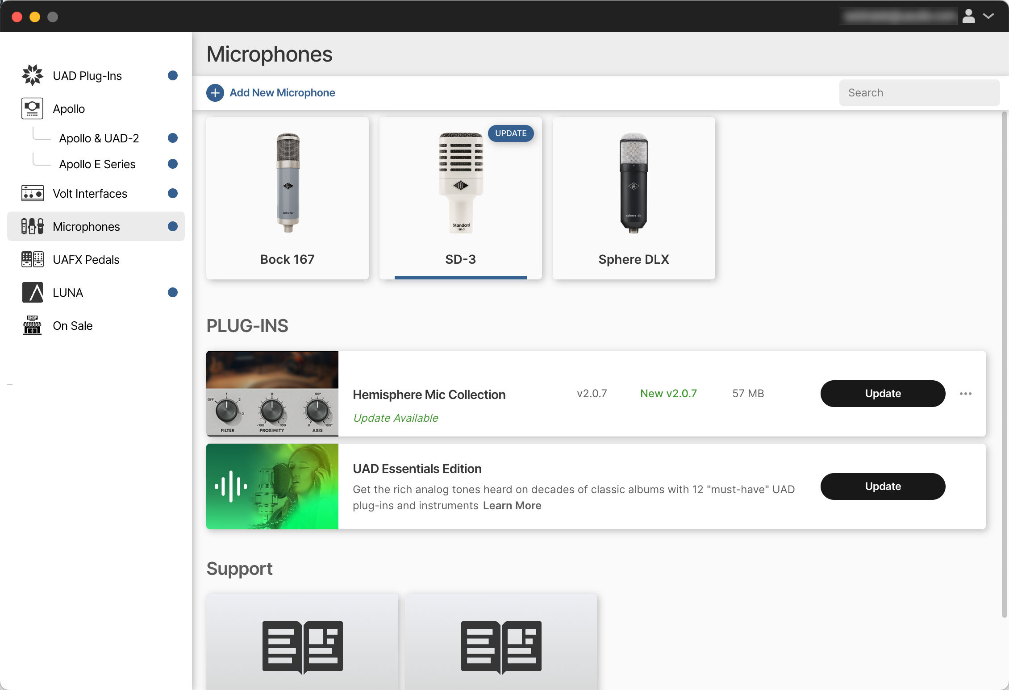Open Volt Interfaces via its sidebar icon
Screen dimensions: 1009x690
coord(32,193)
